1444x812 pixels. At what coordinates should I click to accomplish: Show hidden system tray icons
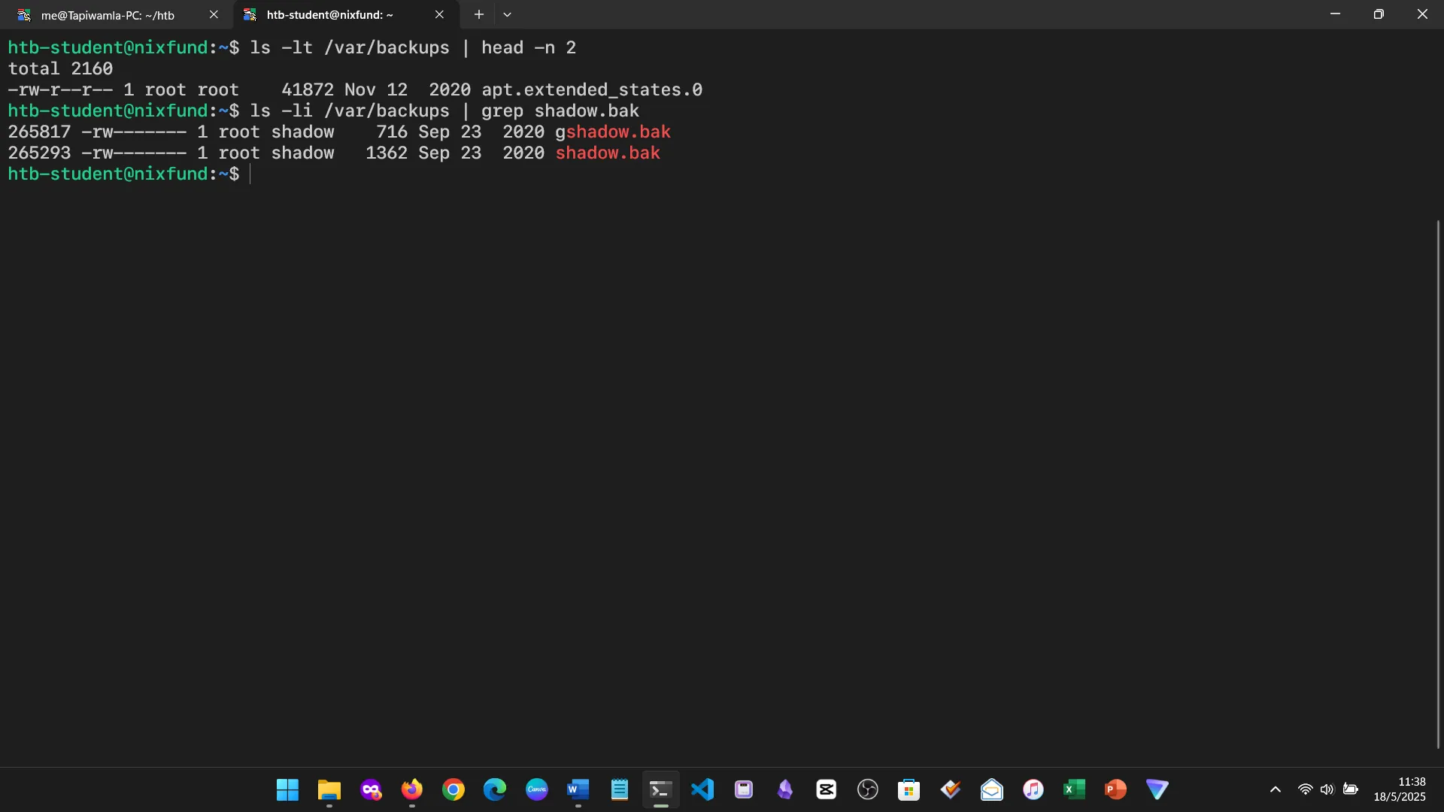point(1275,789)
